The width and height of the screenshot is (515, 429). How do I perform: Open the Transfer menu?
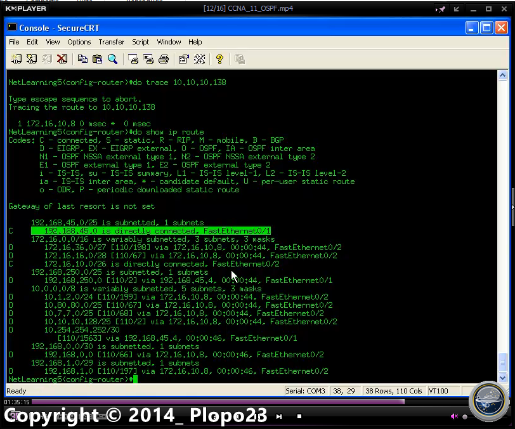pos(112,42)
